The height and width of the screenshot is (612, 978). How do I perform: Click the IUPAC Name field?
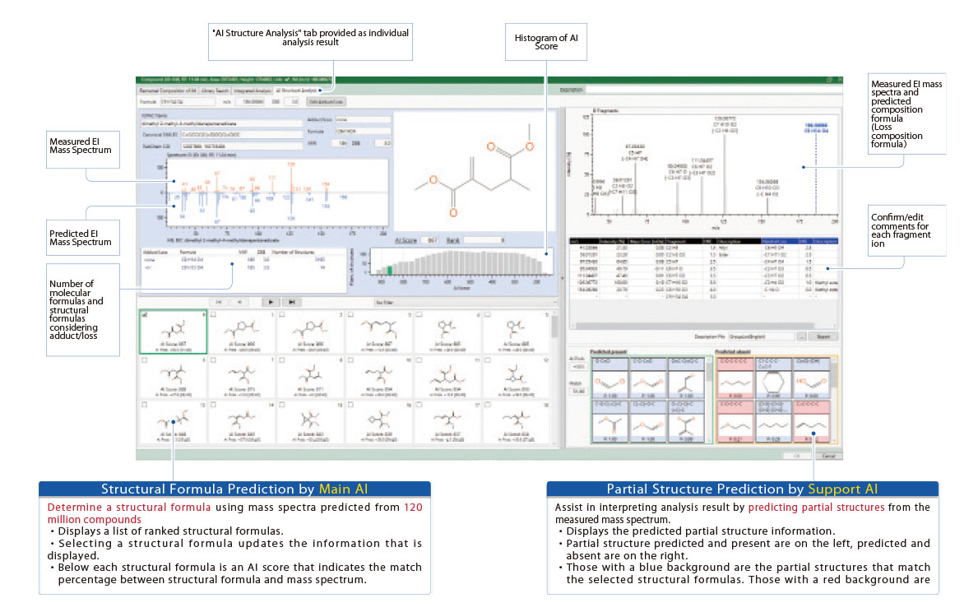pyautogui.click(x=221, y=123)
